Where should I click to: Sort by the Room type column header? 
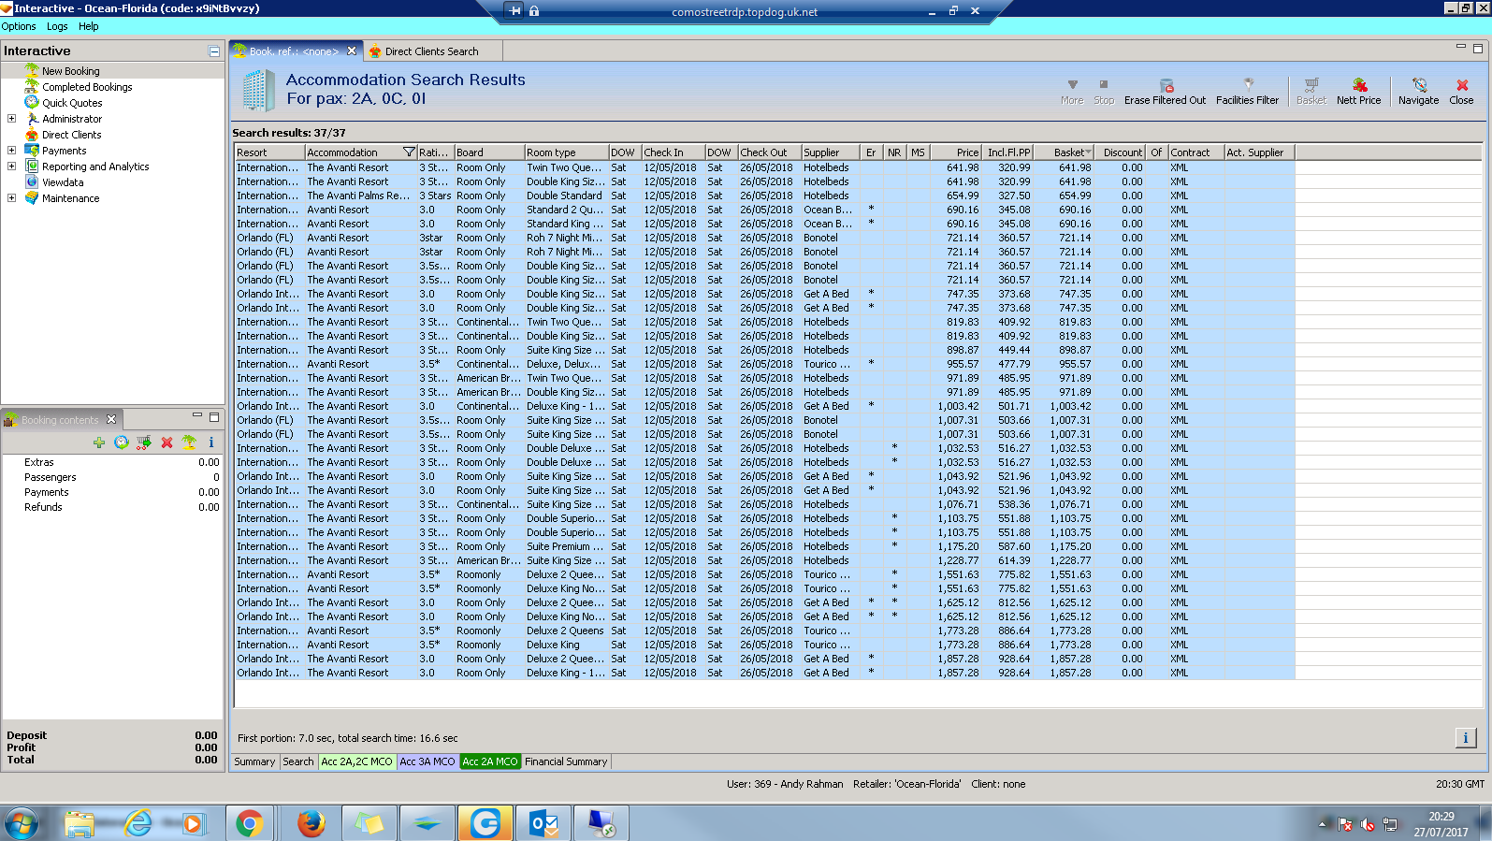pos(565,152)
